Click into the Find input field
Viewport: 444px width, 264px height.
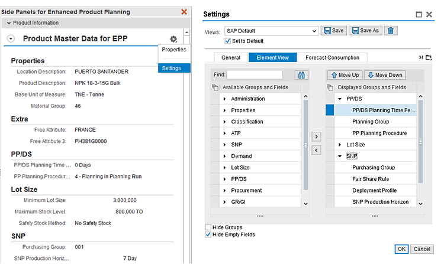(x=255, y=75)
